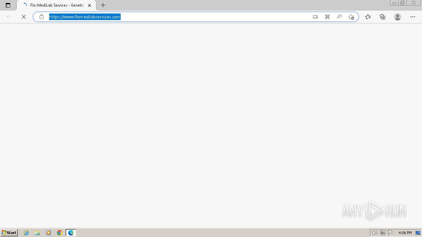
Task: Launch Google Chrome from taskbar
Action: click(60, 233)
